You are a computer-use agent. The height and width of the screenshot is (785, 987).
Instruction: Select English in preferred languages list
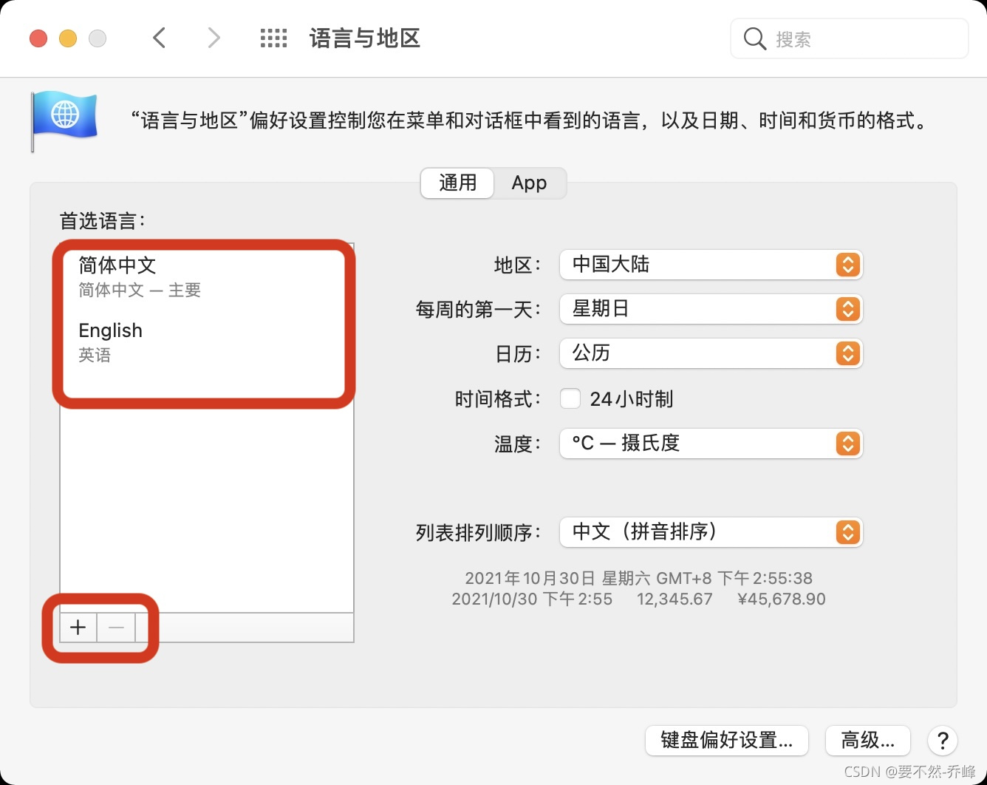207,341
